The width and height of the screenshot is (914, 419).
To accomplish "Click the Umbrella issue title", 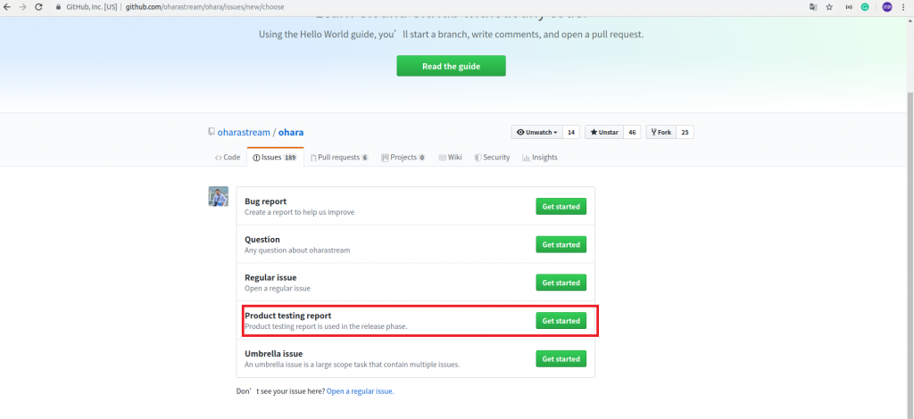I will (273, 353).
